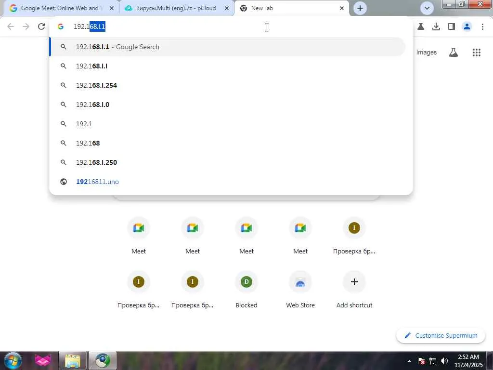493x370 pixels.
Task: Click the Search Labs flask on page
Action: pyautogui.click(x=454, y=53)
